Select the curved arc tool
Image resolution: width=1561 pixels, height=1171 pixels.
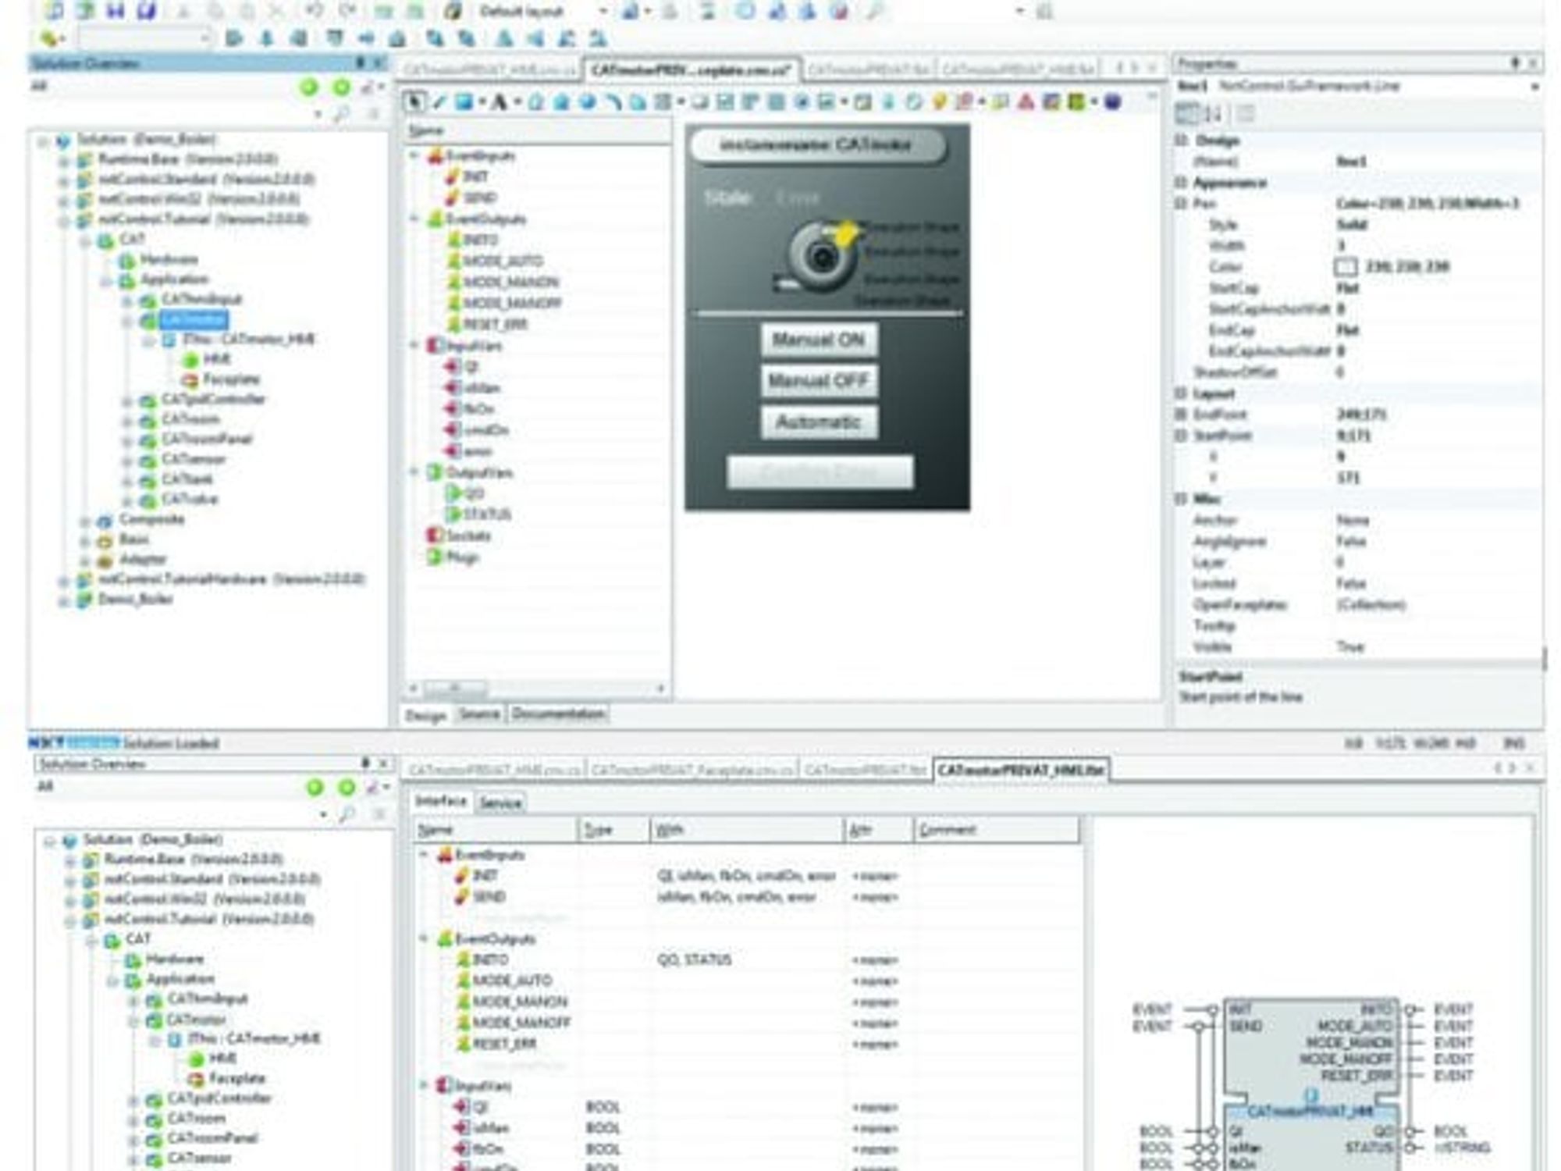[614, 101]
